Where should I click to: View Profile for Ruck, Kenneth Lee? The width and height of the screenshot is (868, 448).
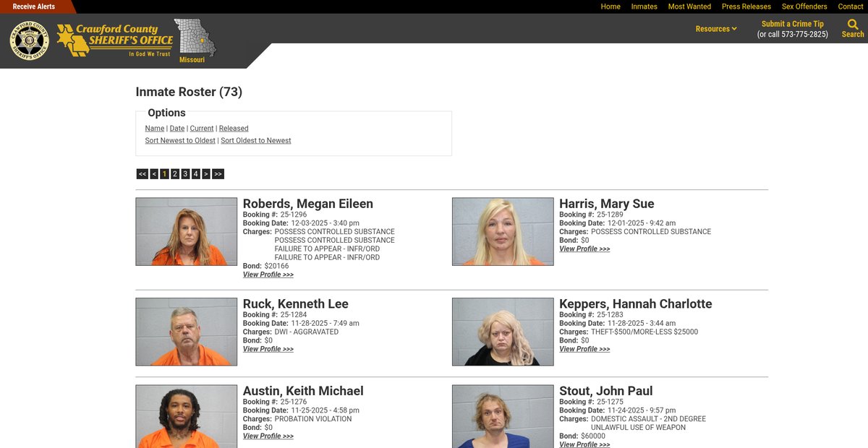click(x=268, y=349)
